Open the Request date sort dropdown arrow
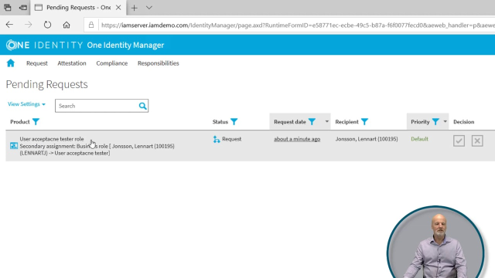This screenshot has width=495, height=278. tap(326, 121)
